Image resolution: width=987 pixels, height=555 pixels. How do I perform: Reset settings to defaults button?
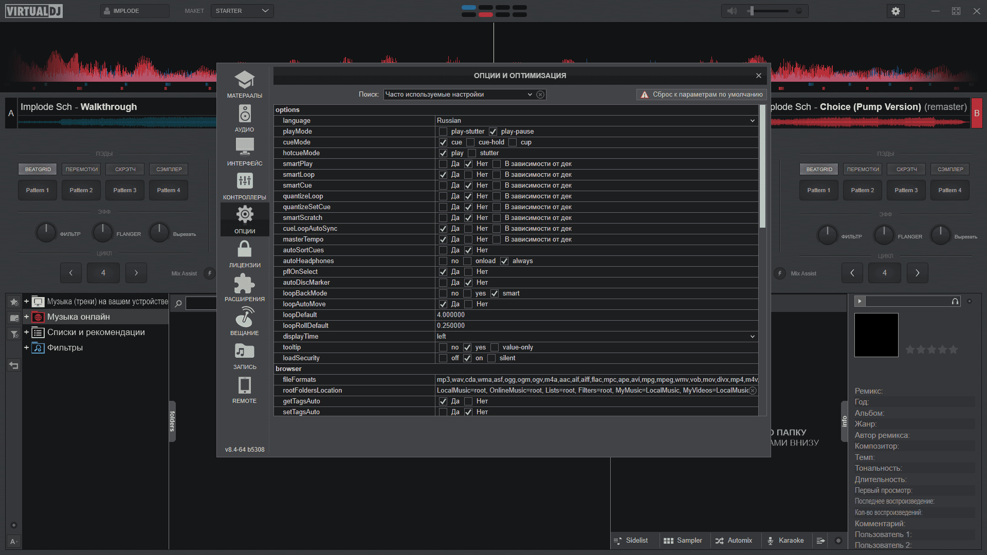pos(702,95)
